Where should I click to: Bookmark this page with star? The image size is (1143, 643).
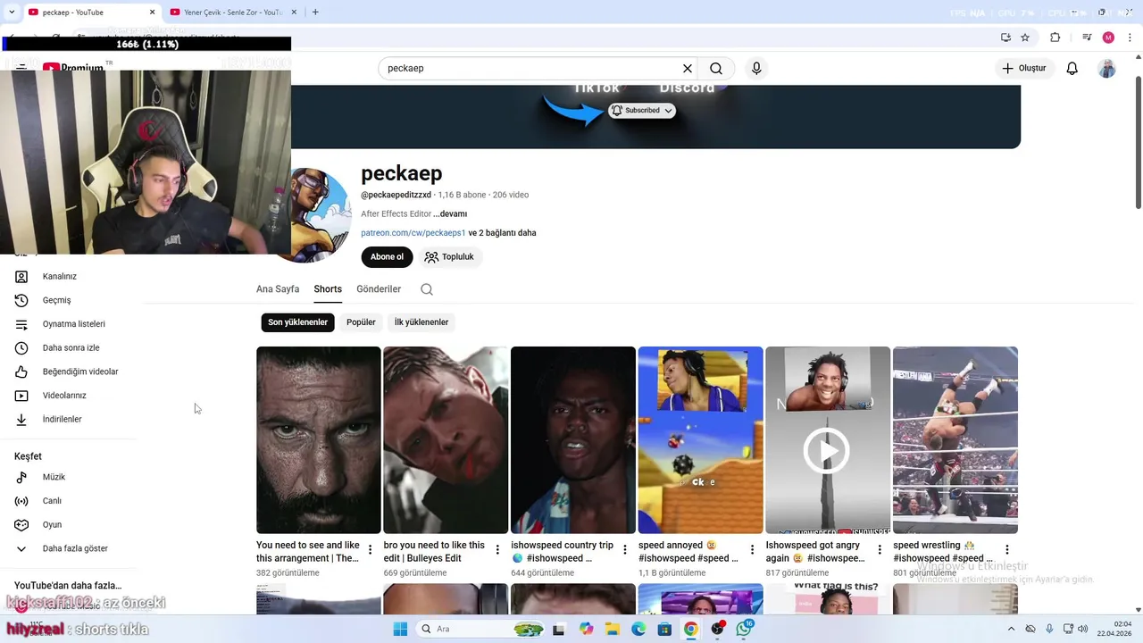[x=1025, y=38]
